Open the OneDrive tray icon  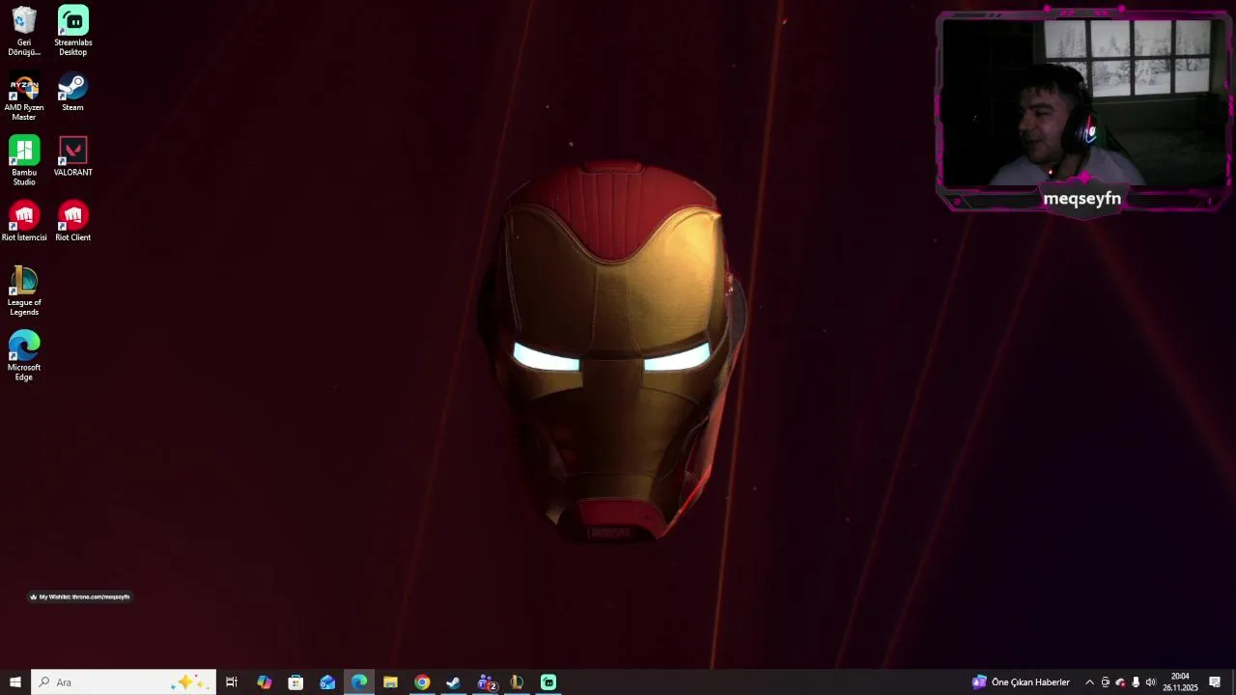(1120, 682)
